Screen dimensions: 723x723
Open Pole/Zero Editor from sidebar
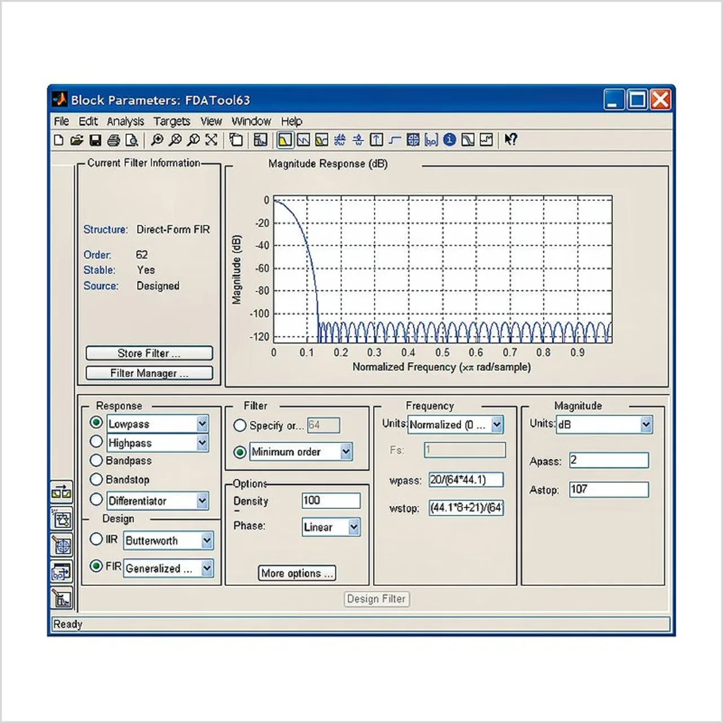[x=62, y=546]
